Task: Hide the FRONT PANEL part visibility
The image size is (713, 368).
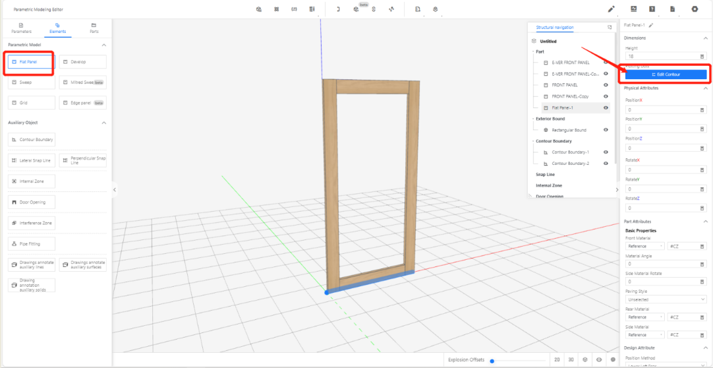Action: coord(606,85)
